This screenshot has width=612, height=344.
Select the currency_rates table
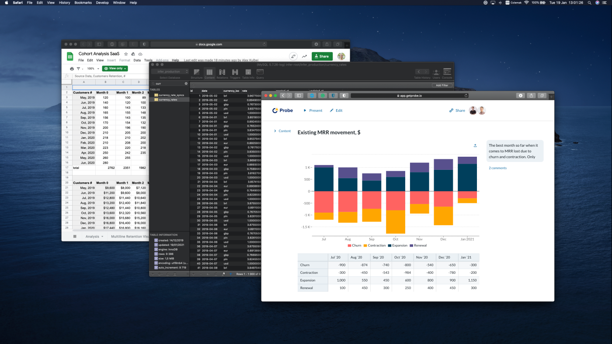point(170,100)
